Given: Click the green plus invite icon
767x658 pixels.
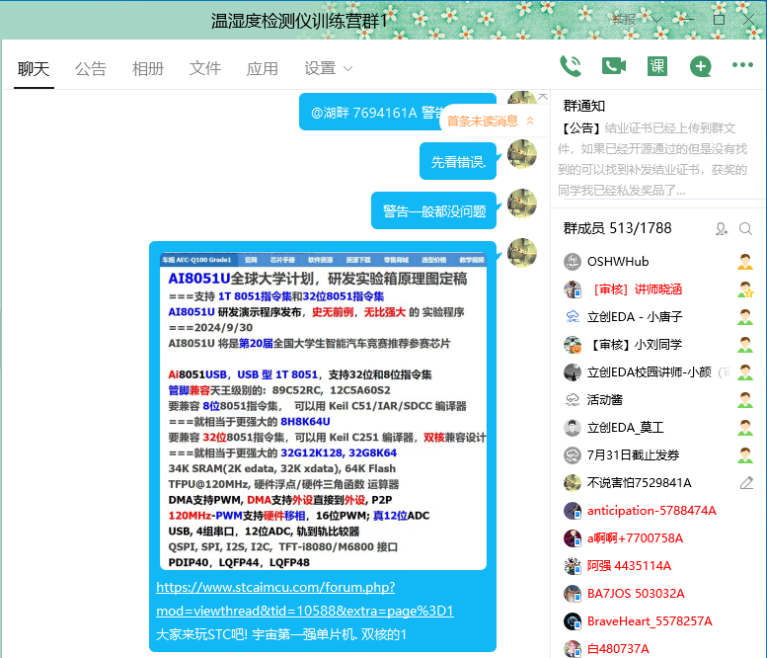Looking at the screenshot, I should tap(701, 66).
